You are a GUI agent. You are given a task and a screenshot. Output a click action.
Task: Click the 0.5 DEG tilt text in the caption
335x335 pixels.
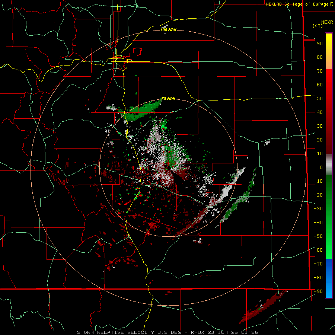point(169,332)
